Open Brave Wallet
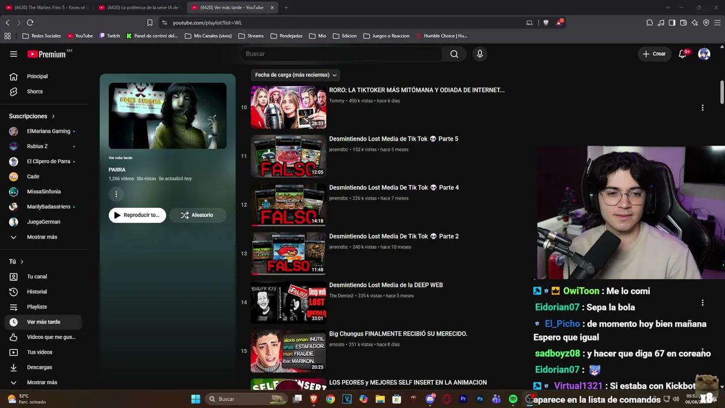The image size is (725, 408). tap(683, 23)
